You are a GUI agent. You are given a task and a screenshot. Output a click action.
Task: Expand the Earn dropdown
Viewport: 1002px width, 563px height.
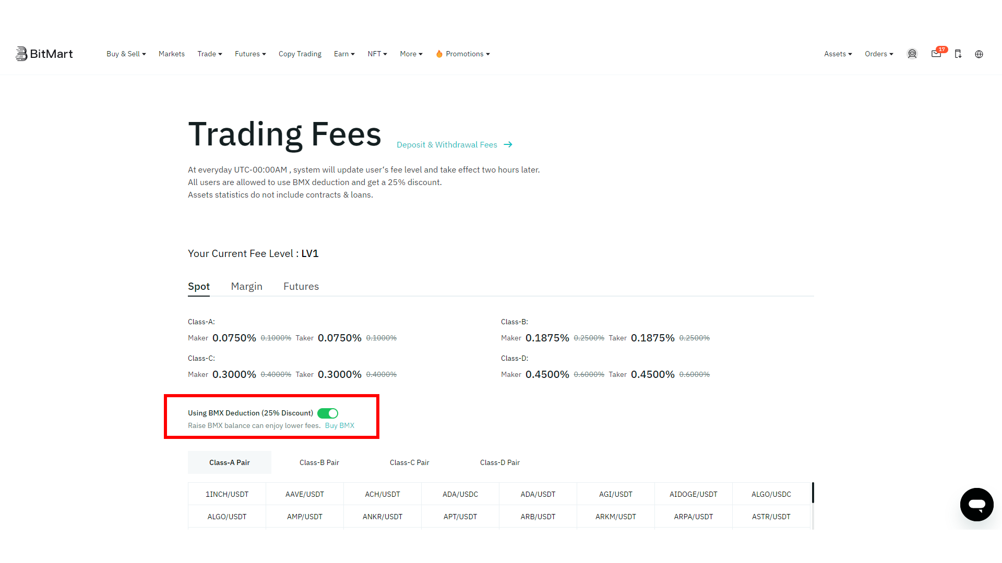coord(344,54)
